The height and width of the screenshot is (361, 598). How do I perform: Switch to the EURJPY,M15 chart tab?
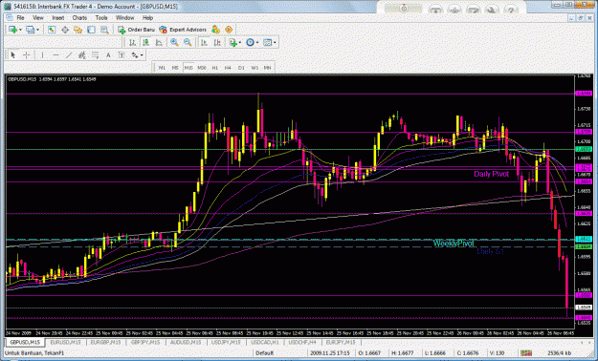341,342
